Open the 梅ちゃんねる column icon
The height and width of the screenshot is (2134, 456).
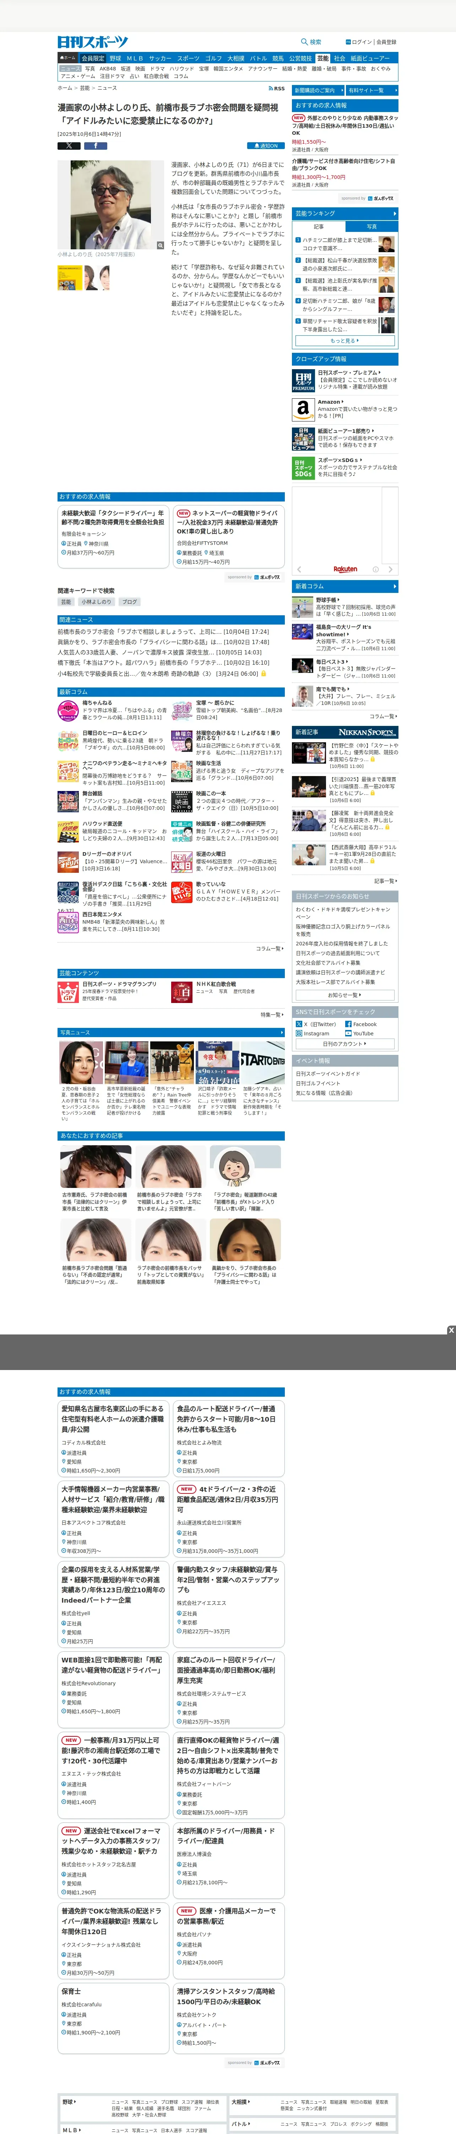pos(68,711)
